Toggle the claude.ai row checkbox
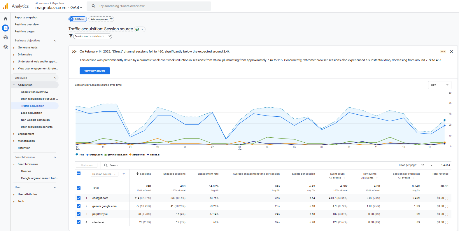The image size is (459, 231). [79, 222]
